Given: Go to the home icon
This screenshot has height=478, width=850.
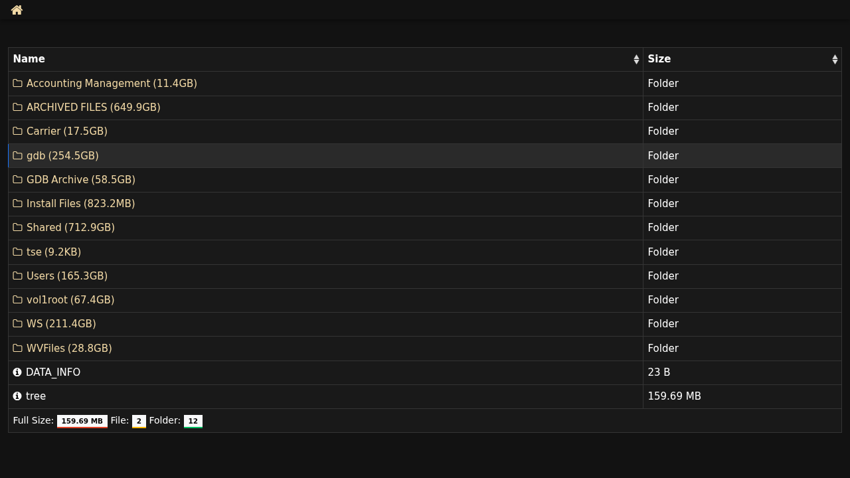Looking at the screenshot, I should point(17,10).
